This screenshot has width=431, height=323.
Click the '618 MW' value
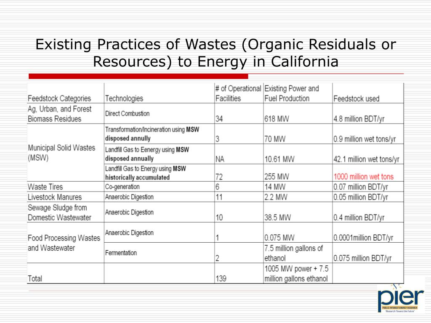tap(277, 119)
